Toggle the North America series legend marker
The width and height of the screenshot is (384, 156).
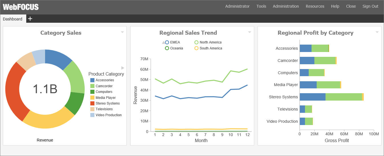(x=196, y=42)
